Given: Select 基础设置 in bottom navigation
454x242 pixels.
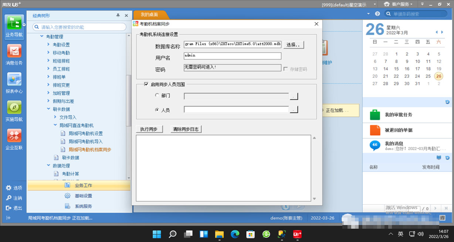Looking at the screenshot, I should 79,196.
